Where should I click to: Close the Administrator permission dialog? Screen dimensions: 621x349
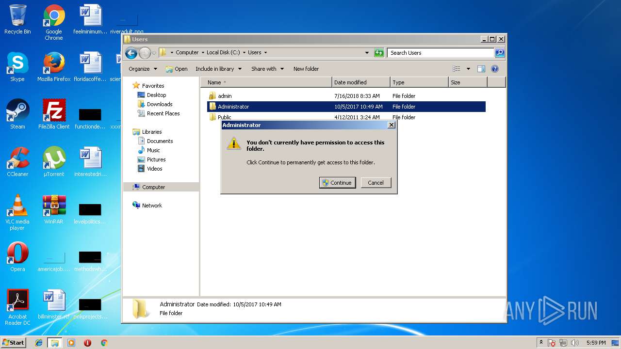pyautogui.click(x=392, y=125)
